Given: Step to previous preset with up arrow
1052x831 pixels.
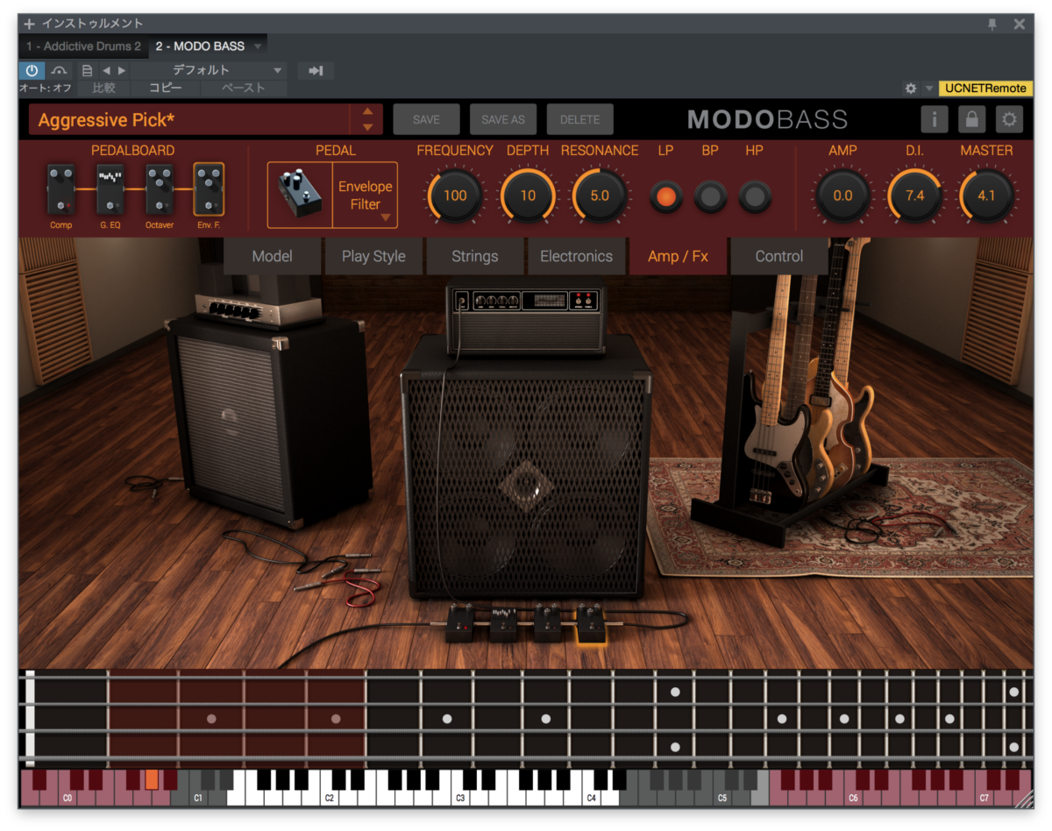Looking at the screenshot, I should coord(367,111).
